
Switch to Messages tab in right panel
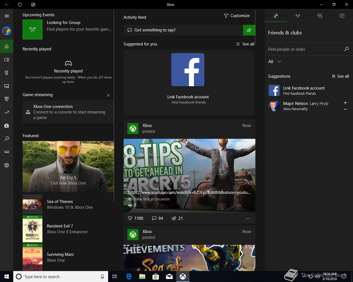click(320, 16)
